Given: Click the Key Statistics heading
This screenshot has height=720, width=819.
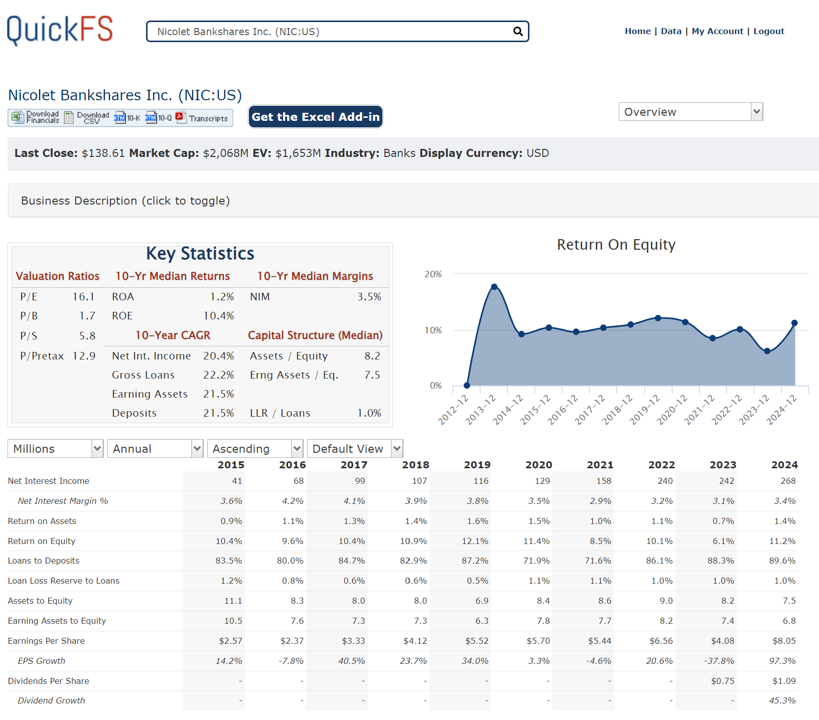Looking at the screenshot, I should click(x=200, y=254).
